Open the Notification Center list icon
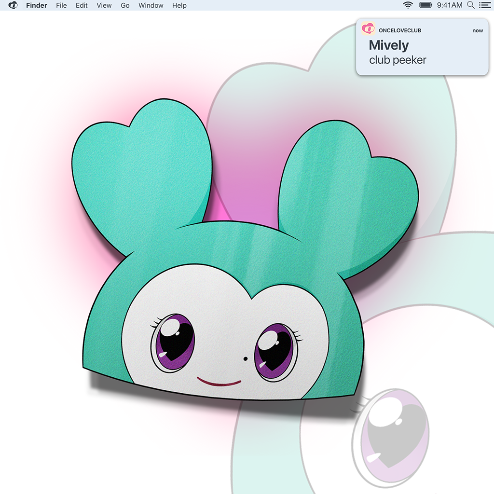The image size is (494, 494). point(484,5)
